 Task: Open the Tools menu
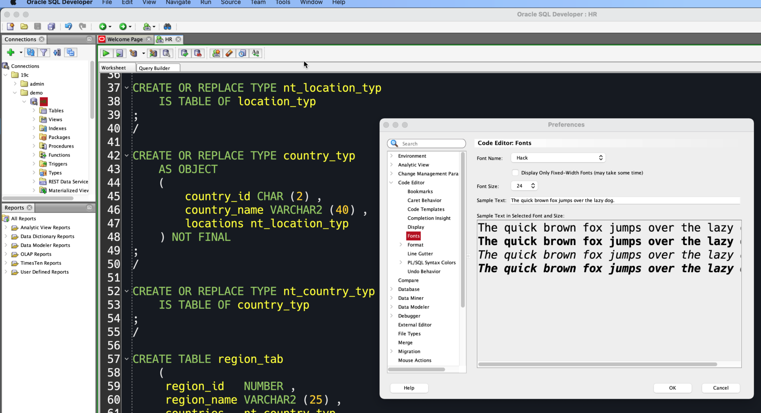click(282, 3)
